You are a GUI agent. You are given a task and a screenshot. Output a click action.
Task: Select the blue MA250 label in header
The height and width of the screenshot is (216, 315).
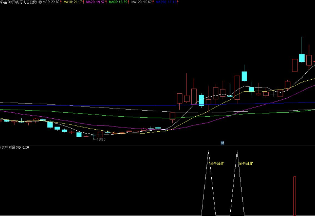166,2
